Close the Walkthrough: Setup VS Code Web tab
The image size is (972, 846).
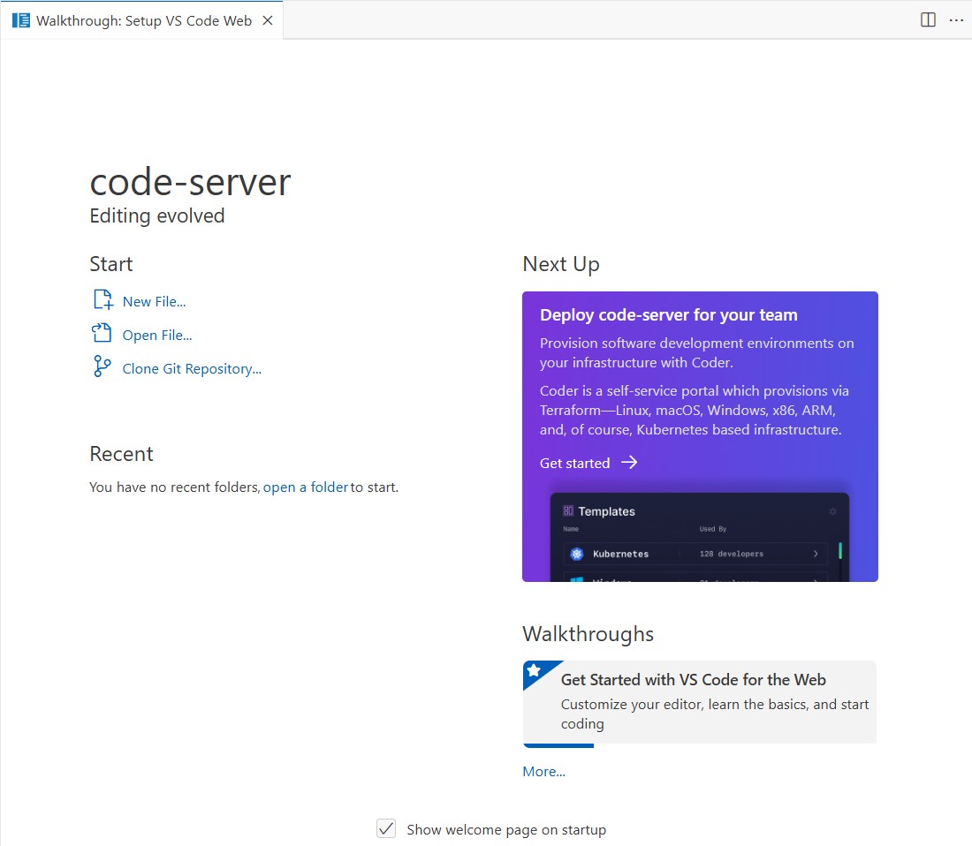[x=268, y=20]
